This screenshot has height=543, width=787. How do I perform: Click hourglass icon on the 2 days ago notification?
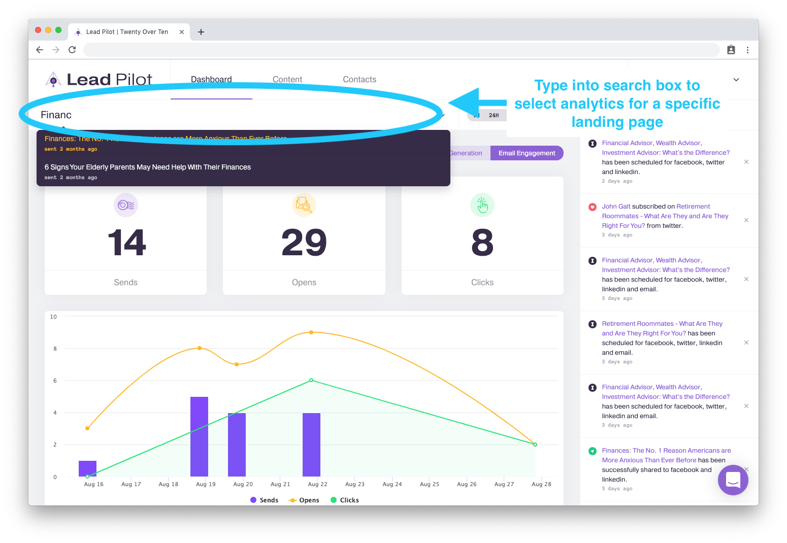[x=592, y=144]
